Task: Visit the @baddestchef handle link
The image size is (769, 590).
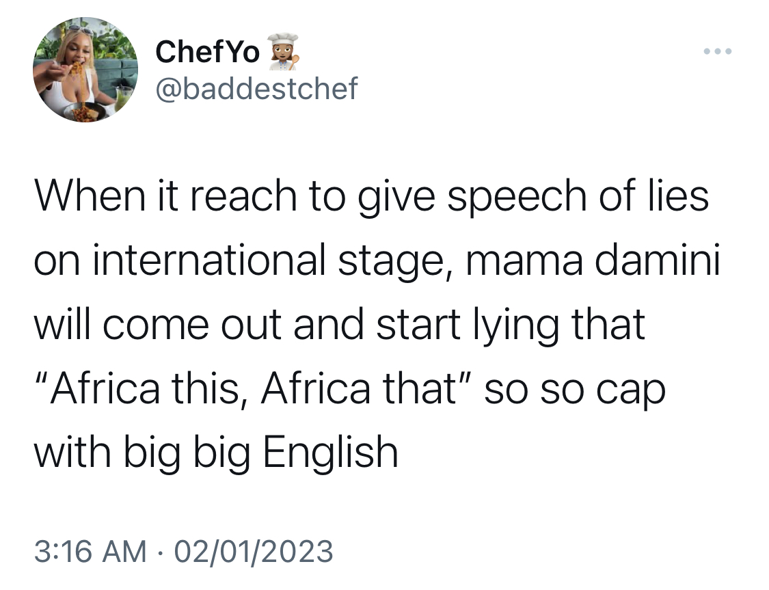Action: click(256, 88)
